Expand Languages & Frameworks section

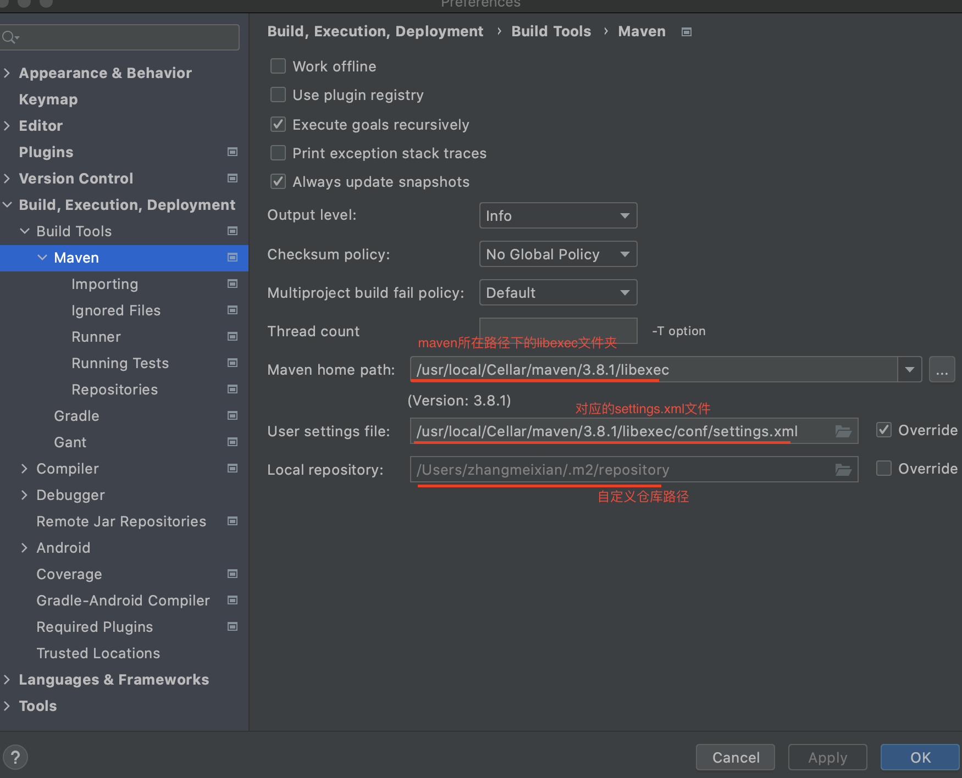tap(7, 679)
